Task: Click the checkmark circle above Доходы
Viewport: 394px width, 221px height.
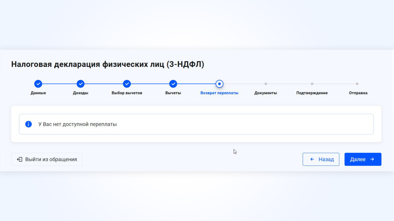Action: coord(80,84)
